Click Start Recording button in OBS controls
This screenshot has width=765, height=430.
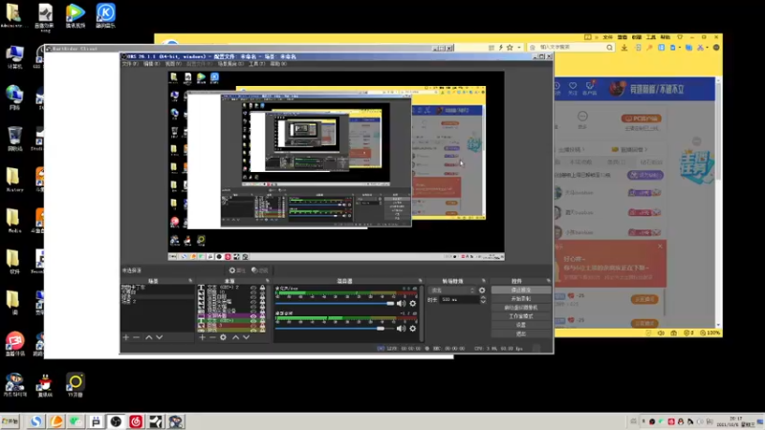521,299
